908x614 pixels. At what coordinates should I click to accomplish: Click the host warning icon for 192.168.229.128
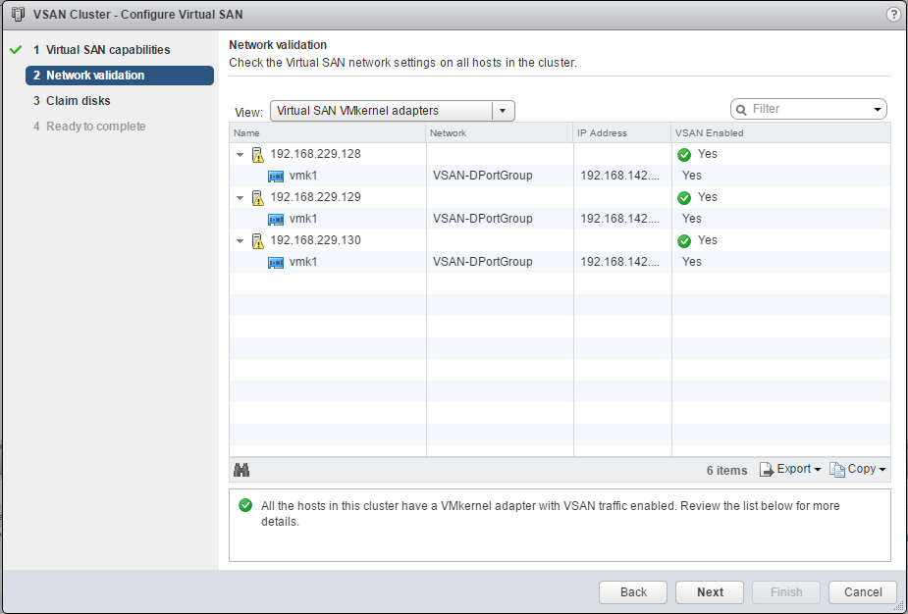(258, 155)
